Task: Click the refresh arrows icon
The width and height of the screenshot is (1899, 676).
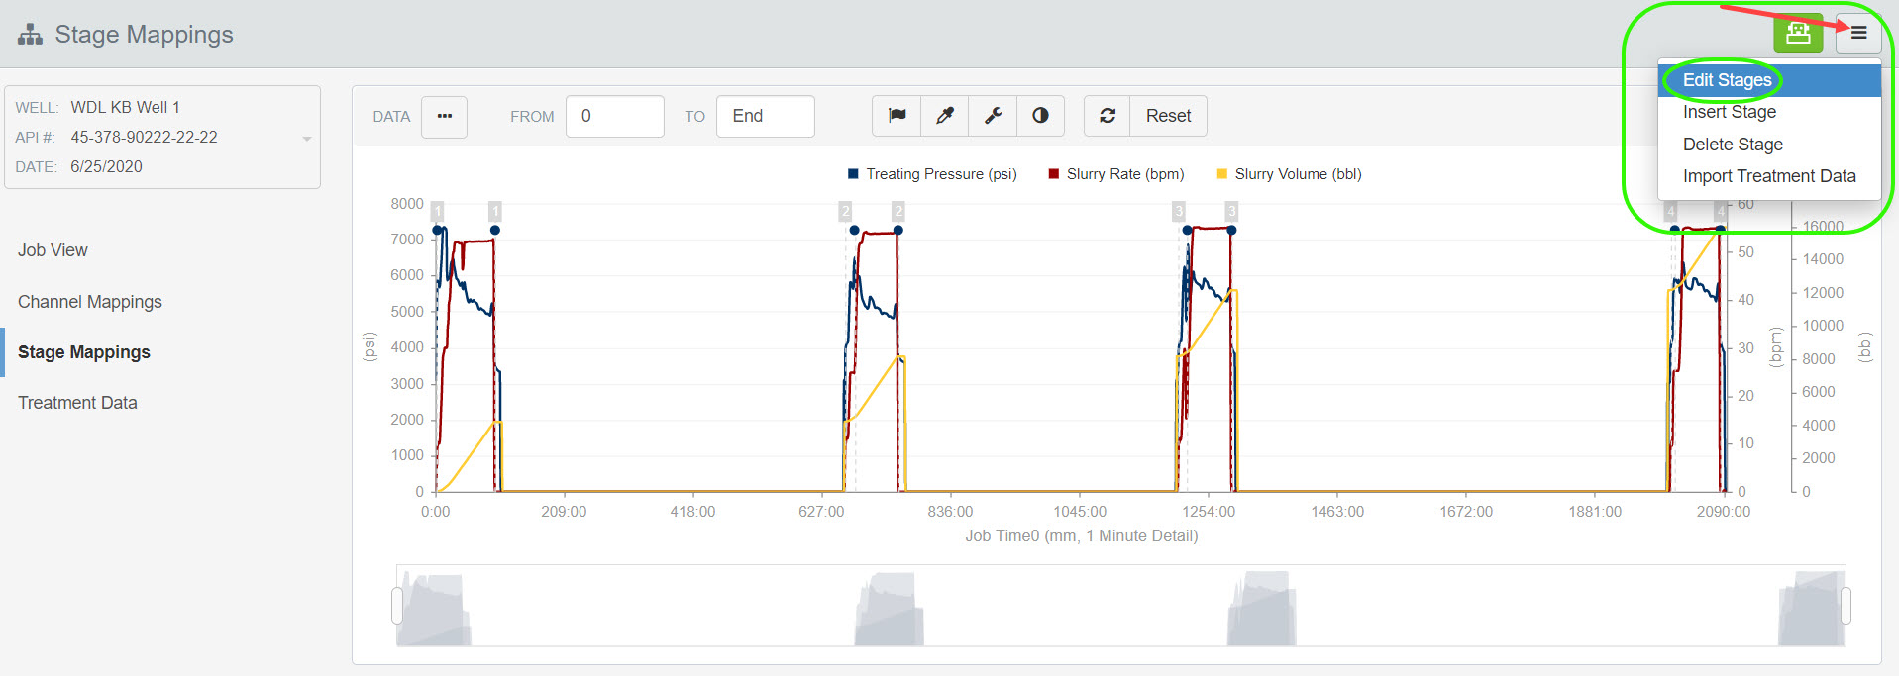Action: [1108, 116]
